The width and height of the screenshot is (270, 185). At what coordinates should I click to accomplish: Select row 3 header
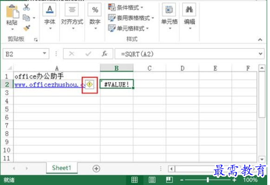point(7,93)
